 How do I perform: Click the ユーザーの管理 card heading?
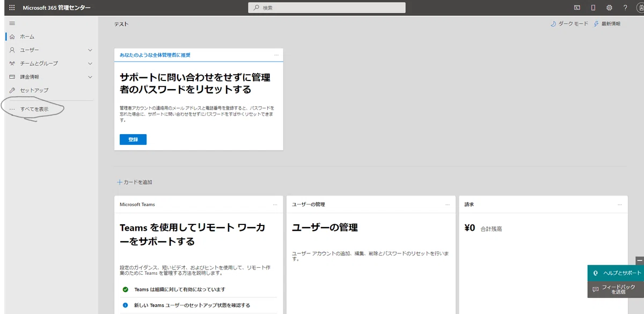(325, 228)
